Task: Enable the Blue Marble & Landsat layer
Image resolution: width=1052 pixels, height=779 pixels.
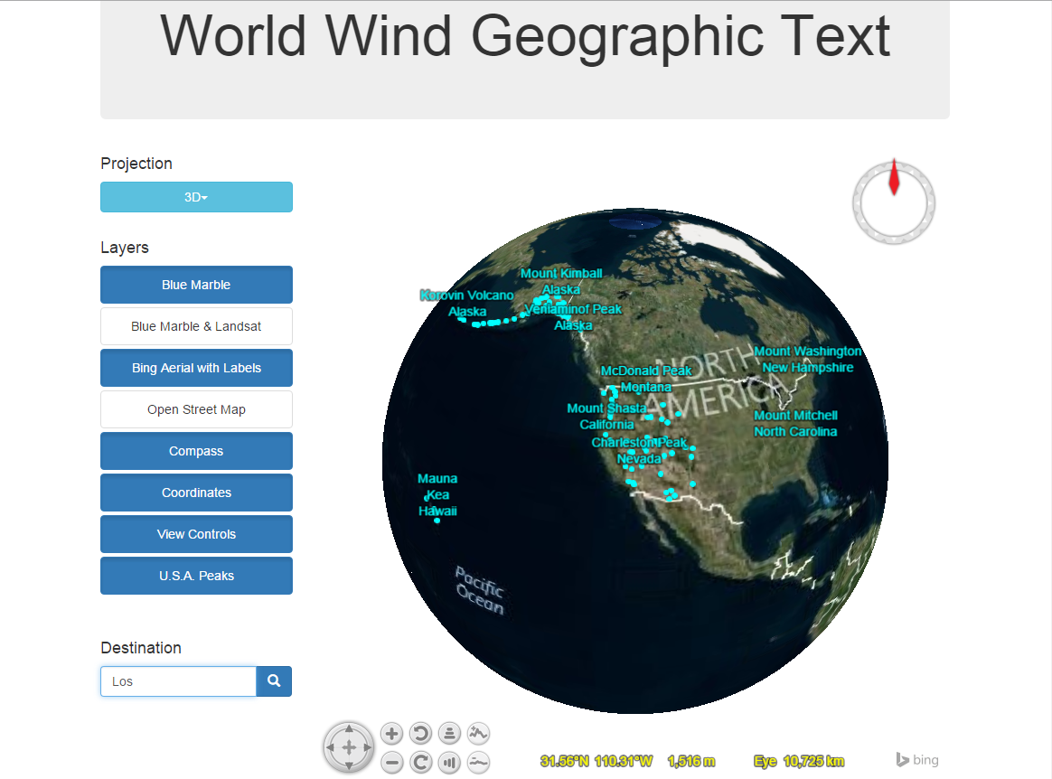Action: point(196,326)
